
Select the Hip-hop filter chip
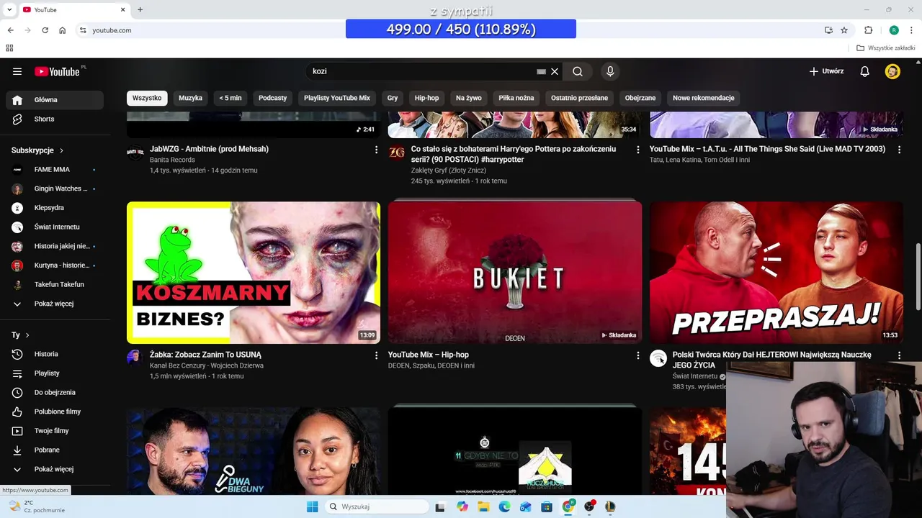pos(426,98)
